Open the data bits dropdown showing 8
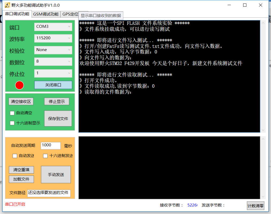The image size is (271, 214). coord(53,62)
